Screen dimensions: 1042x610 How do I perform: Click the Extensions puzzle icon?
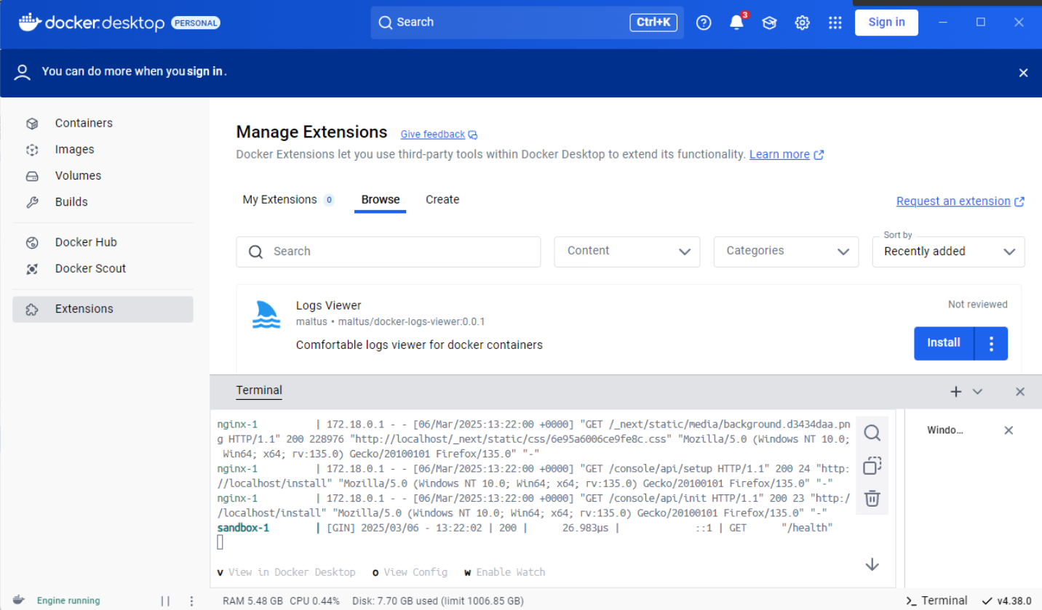(32, 309)
